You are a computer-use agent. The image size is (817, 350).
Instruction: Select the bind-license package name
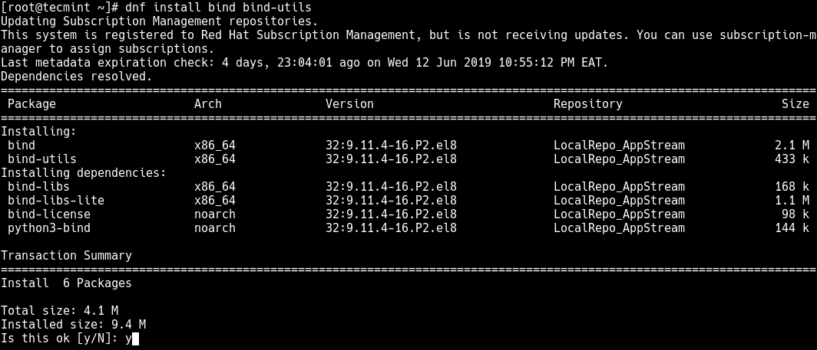coord(49,214)
